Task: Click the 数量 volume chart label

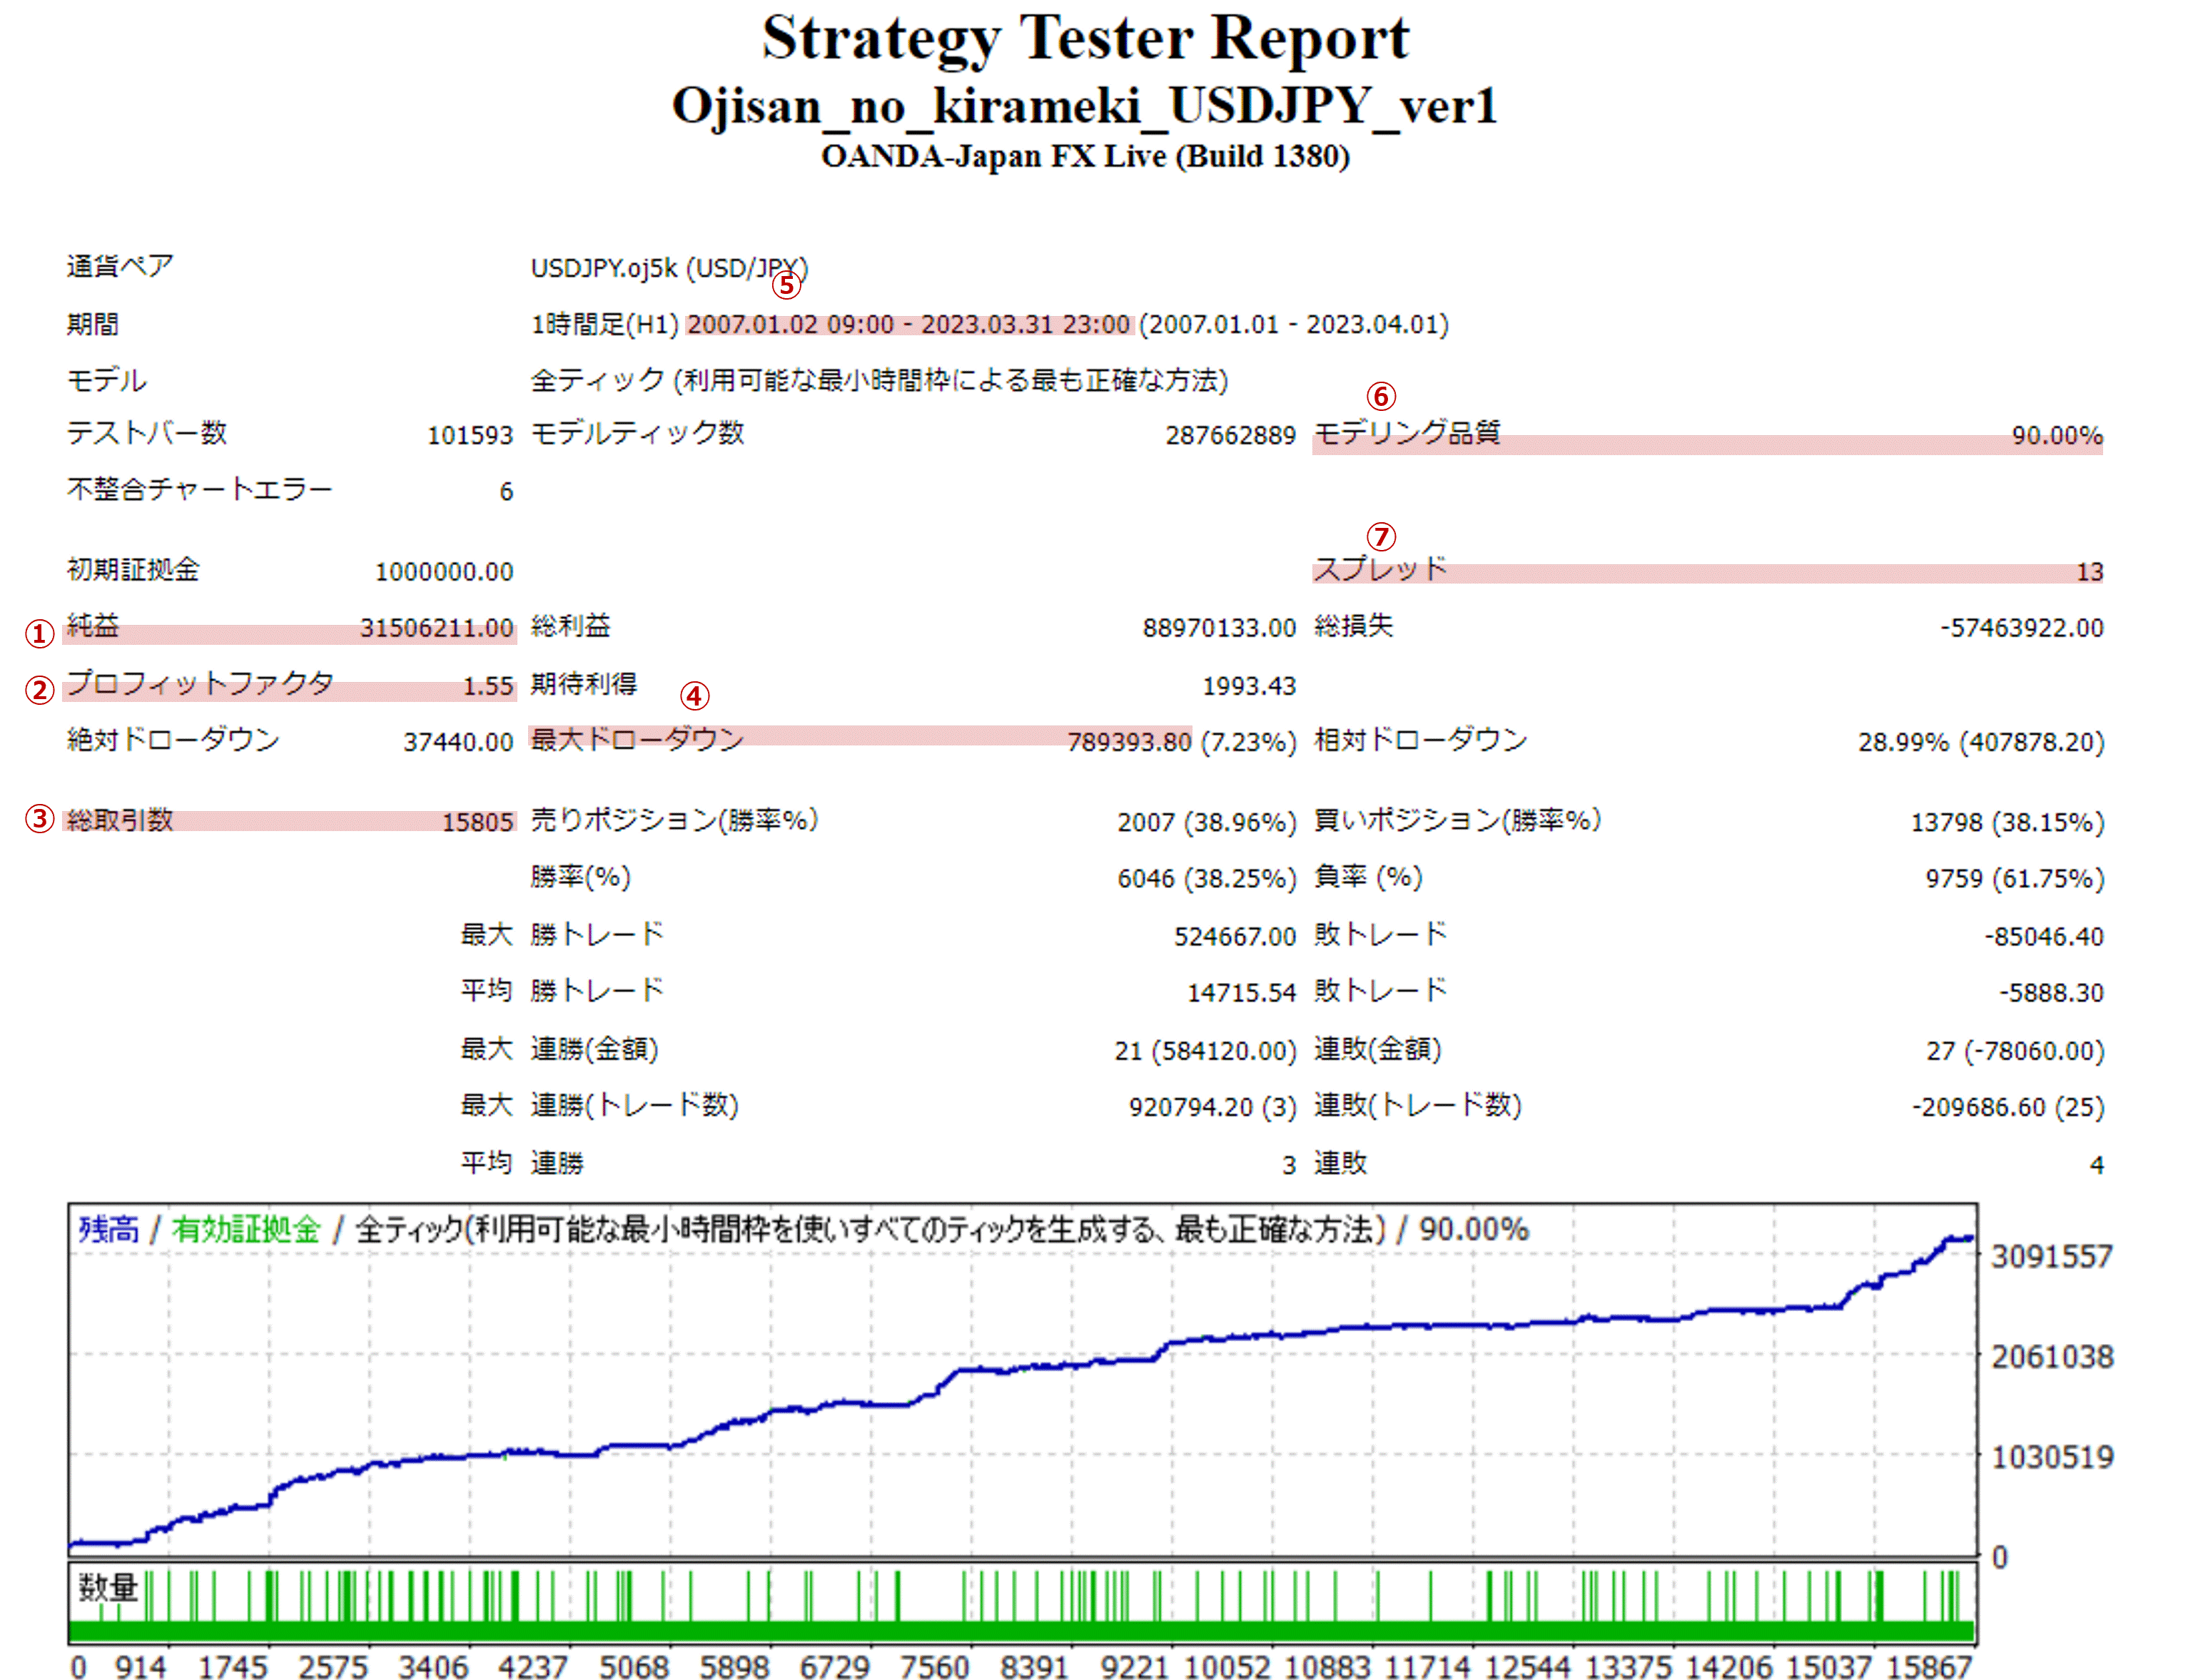Action: pyautogui.click(x=108, y=1587)
